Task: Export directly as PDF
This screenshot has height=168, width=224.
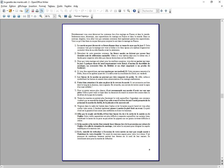Action: point(33,11)
